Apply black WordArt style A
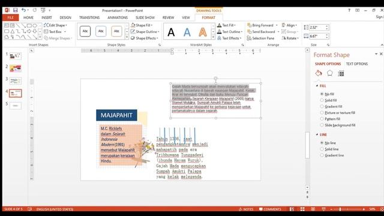This screenshot has height=216, width=384. [x=171, y=32]
